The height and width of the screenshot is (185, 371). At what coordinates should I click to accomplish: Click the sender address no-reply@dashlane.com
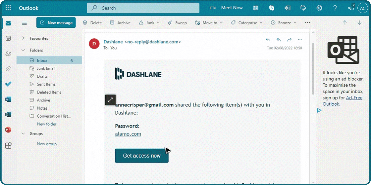pos(153,42)
